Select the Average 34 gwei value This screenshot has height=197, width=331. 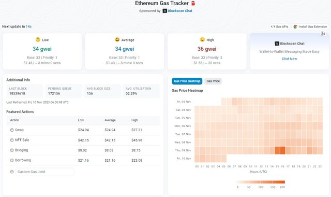[x=125, y=49]
